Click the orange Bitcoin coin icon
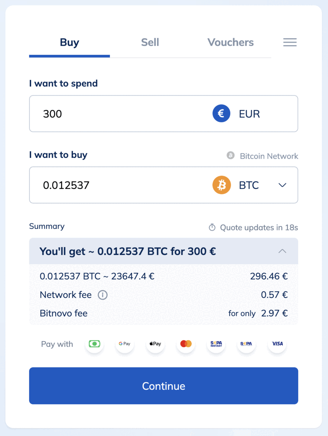Image resolution: width=328 pixels, height=436 pixels. (x=222, y=185)
